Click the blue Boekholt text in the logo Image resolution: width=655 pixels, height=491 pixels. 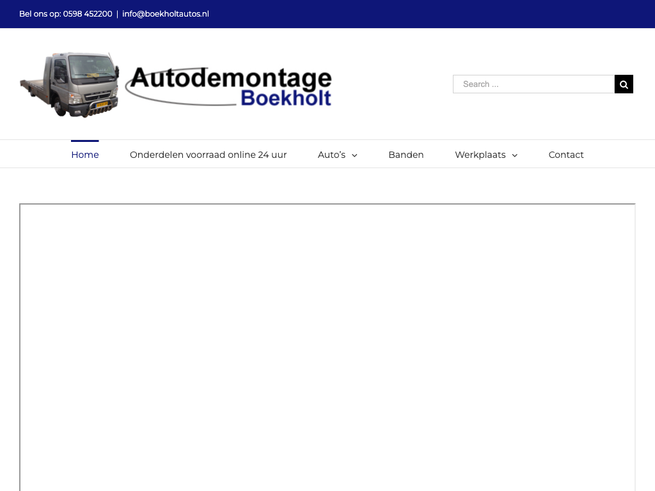[x=286, y=98]
